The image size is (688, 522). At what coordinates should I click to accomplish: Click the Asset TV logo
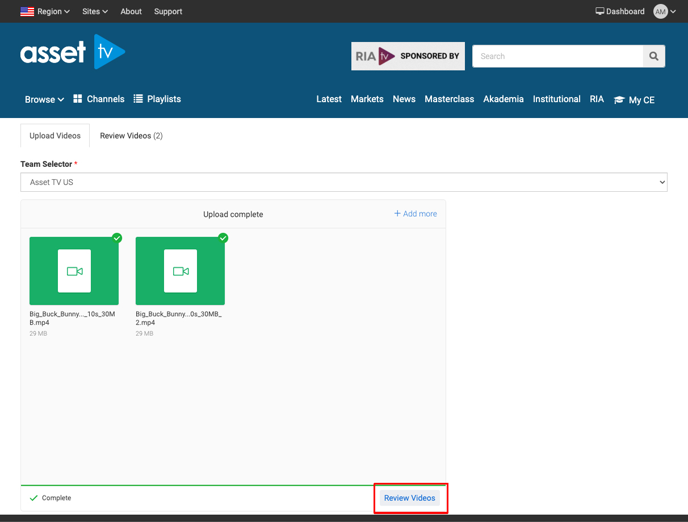[x=72, y=53]
